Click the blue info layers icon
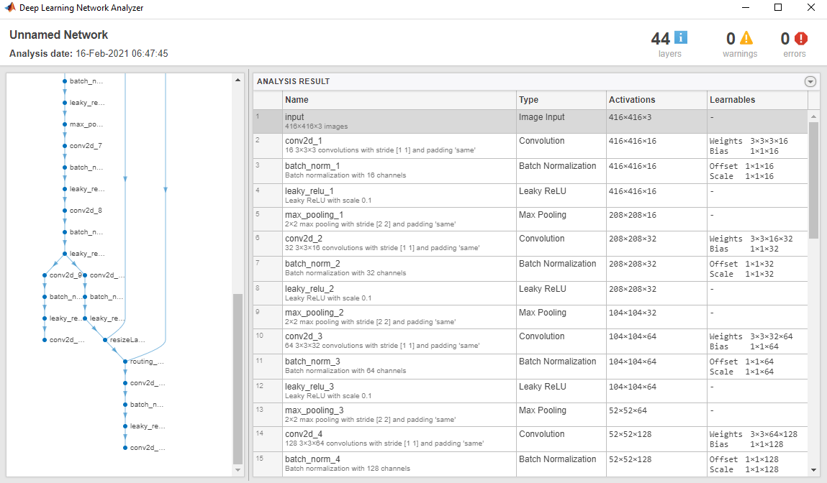Image resolution: width=827 pixels, height=483 pixels. (681, 38)
